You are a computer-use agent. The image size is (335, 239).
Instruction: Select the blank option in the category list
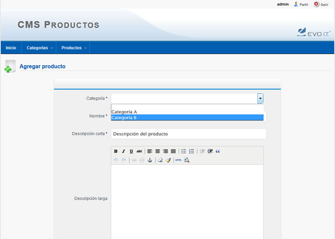188,107
